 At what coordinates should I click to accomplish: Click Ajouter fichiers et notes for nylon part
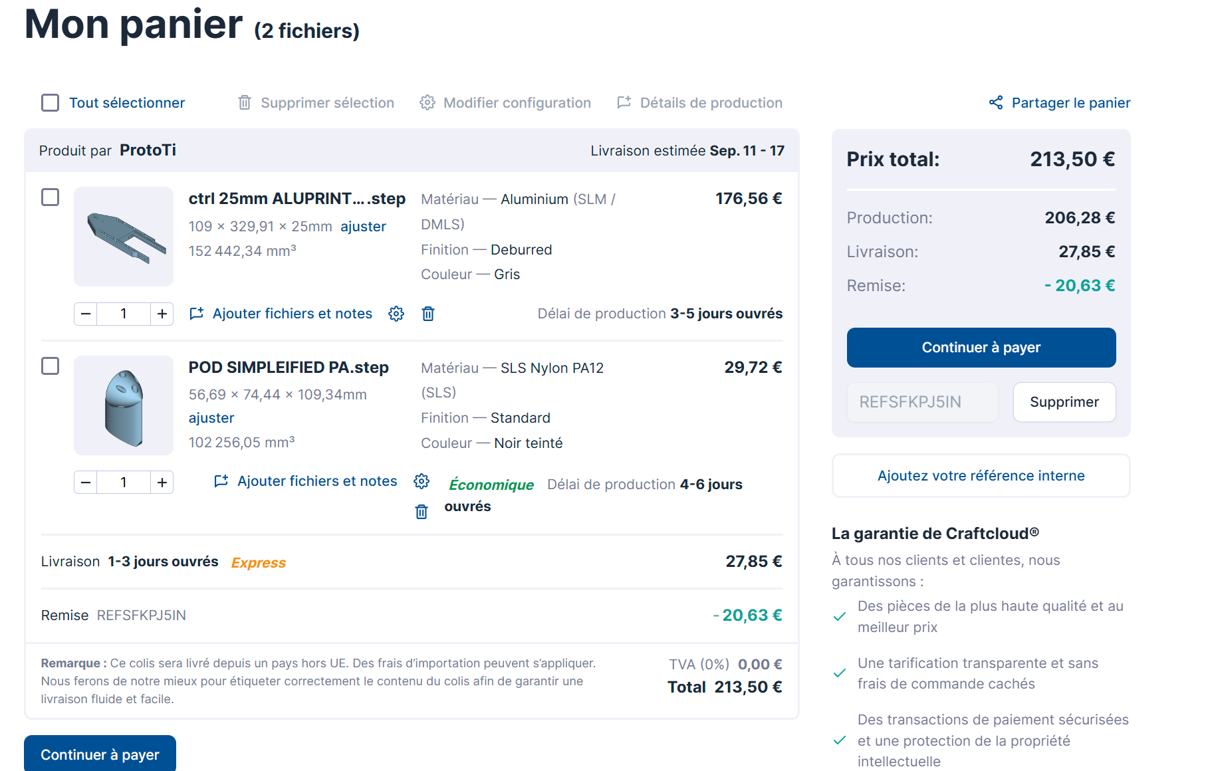click(x=316, y=481)
